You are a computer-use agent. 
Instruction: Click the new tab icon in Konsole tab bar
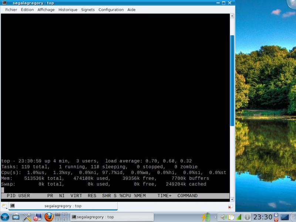4,206
